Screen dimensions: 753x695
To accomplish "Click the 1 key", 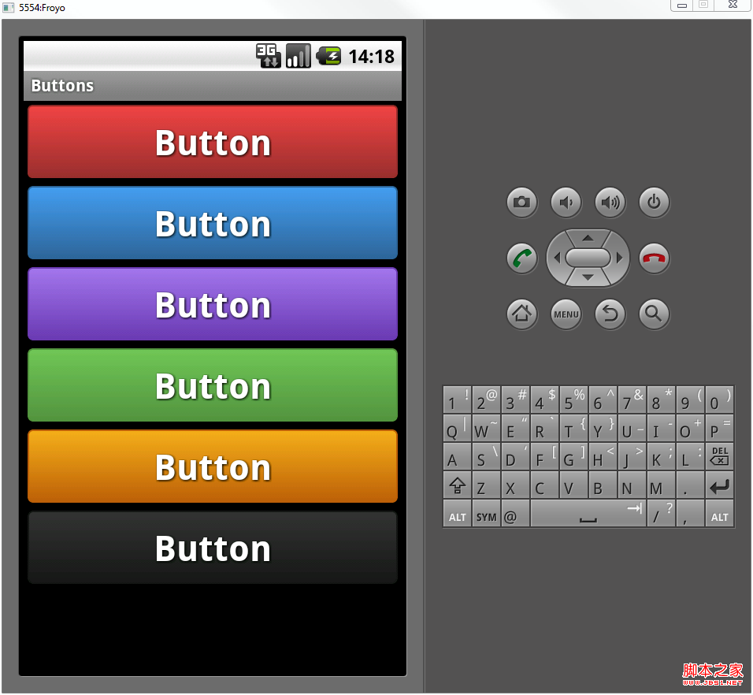I will 457,400.
